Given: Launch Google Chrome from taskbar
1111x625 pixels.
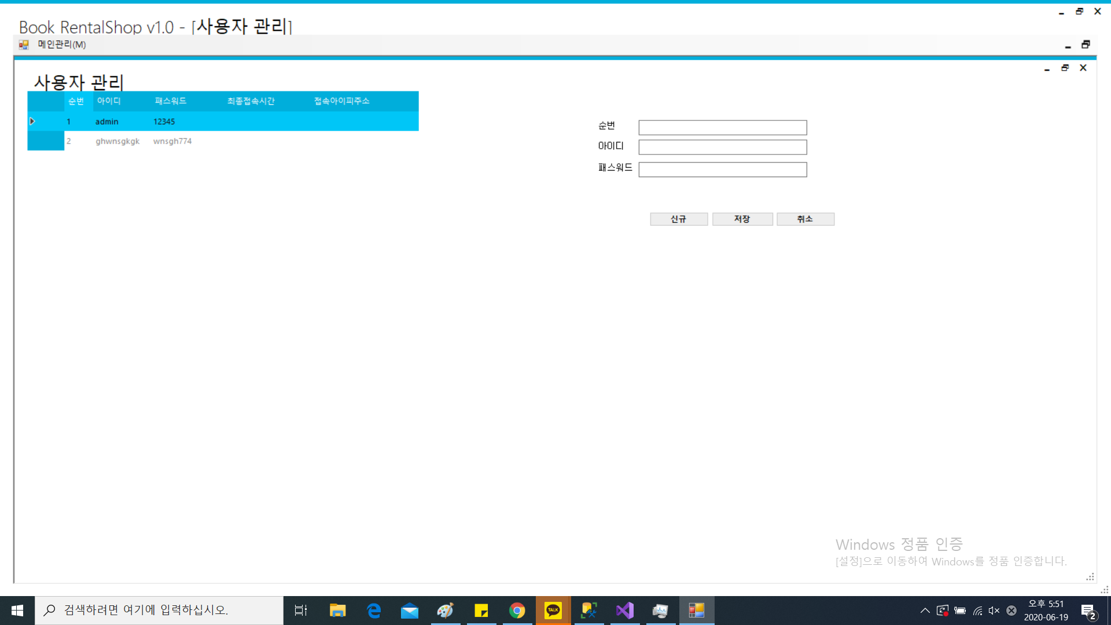Looking at the screenshot, I should pyautogui.click(x=517, y=610).
